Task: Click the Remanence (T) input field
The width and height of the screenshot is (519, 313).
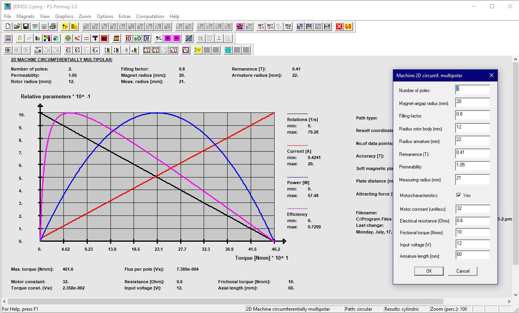Action: (x=472, y=153)
